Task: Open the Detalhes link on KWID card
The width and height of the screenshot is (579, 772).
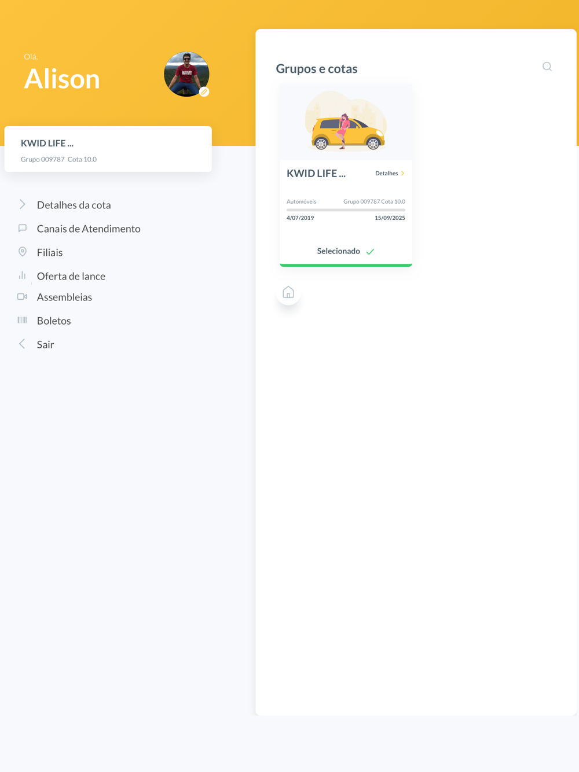Action: point(386,173)
